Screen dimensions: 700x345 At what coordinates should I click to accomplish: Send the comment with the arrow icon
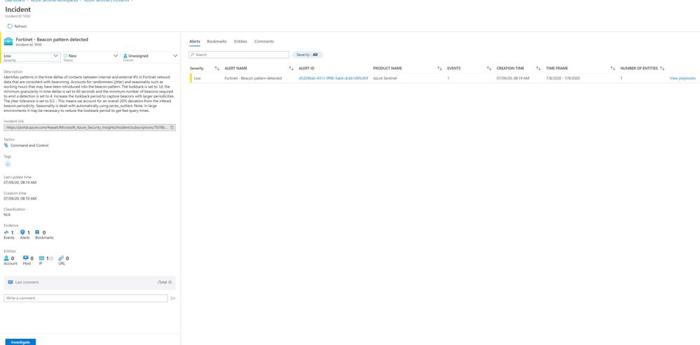point(173,298)
